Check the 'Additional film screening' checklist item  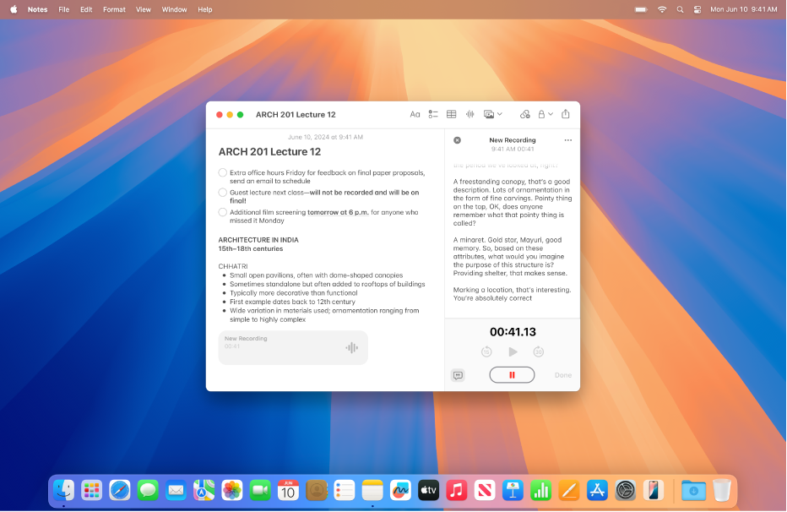click(x=222, y=212)
